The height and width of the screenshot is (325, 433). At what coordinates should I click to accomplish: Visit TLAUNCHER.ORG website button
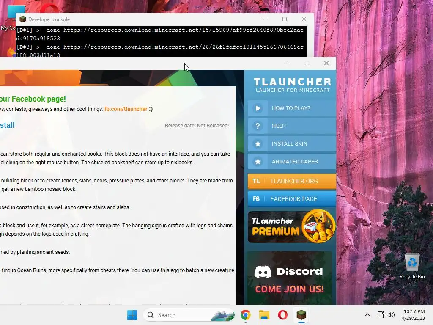292,181
